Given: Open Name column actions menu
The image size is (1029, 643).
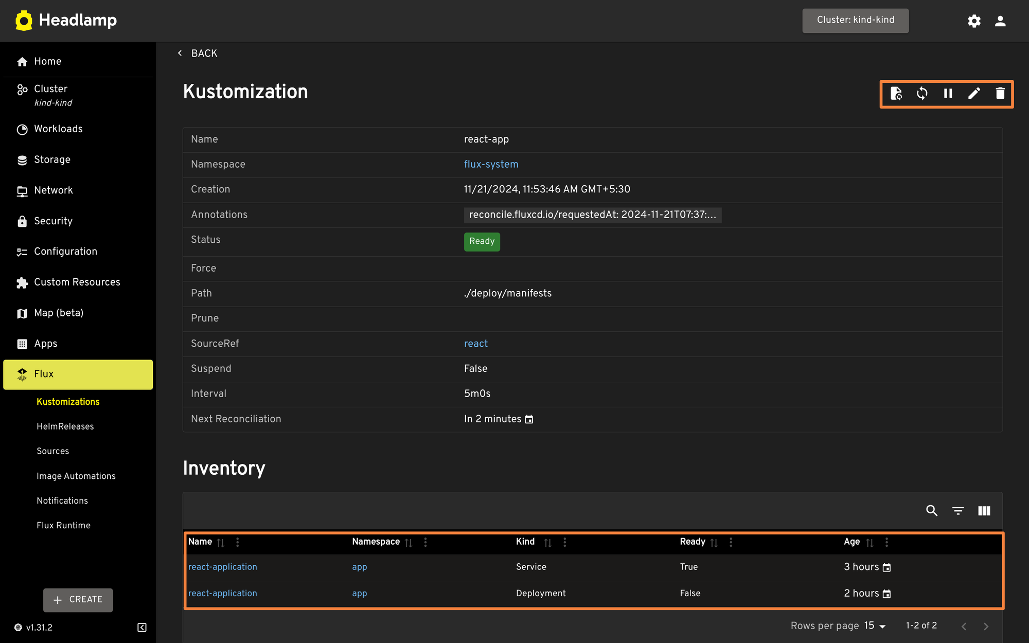Looking at the screenshot, I should (237, 542).
